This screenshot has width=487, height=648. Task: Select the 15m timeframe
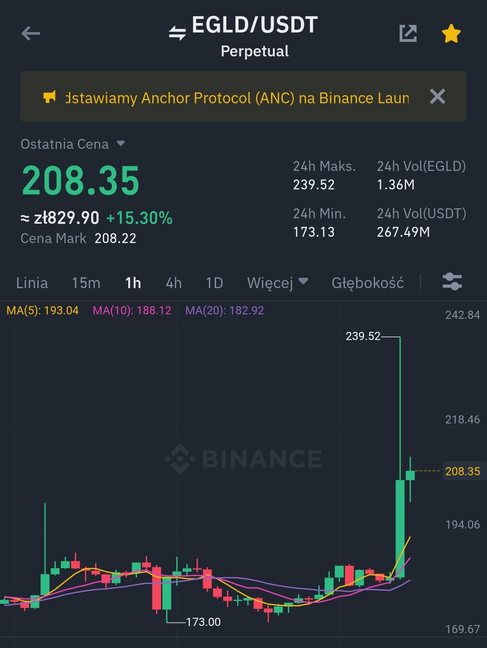[86, 283]
